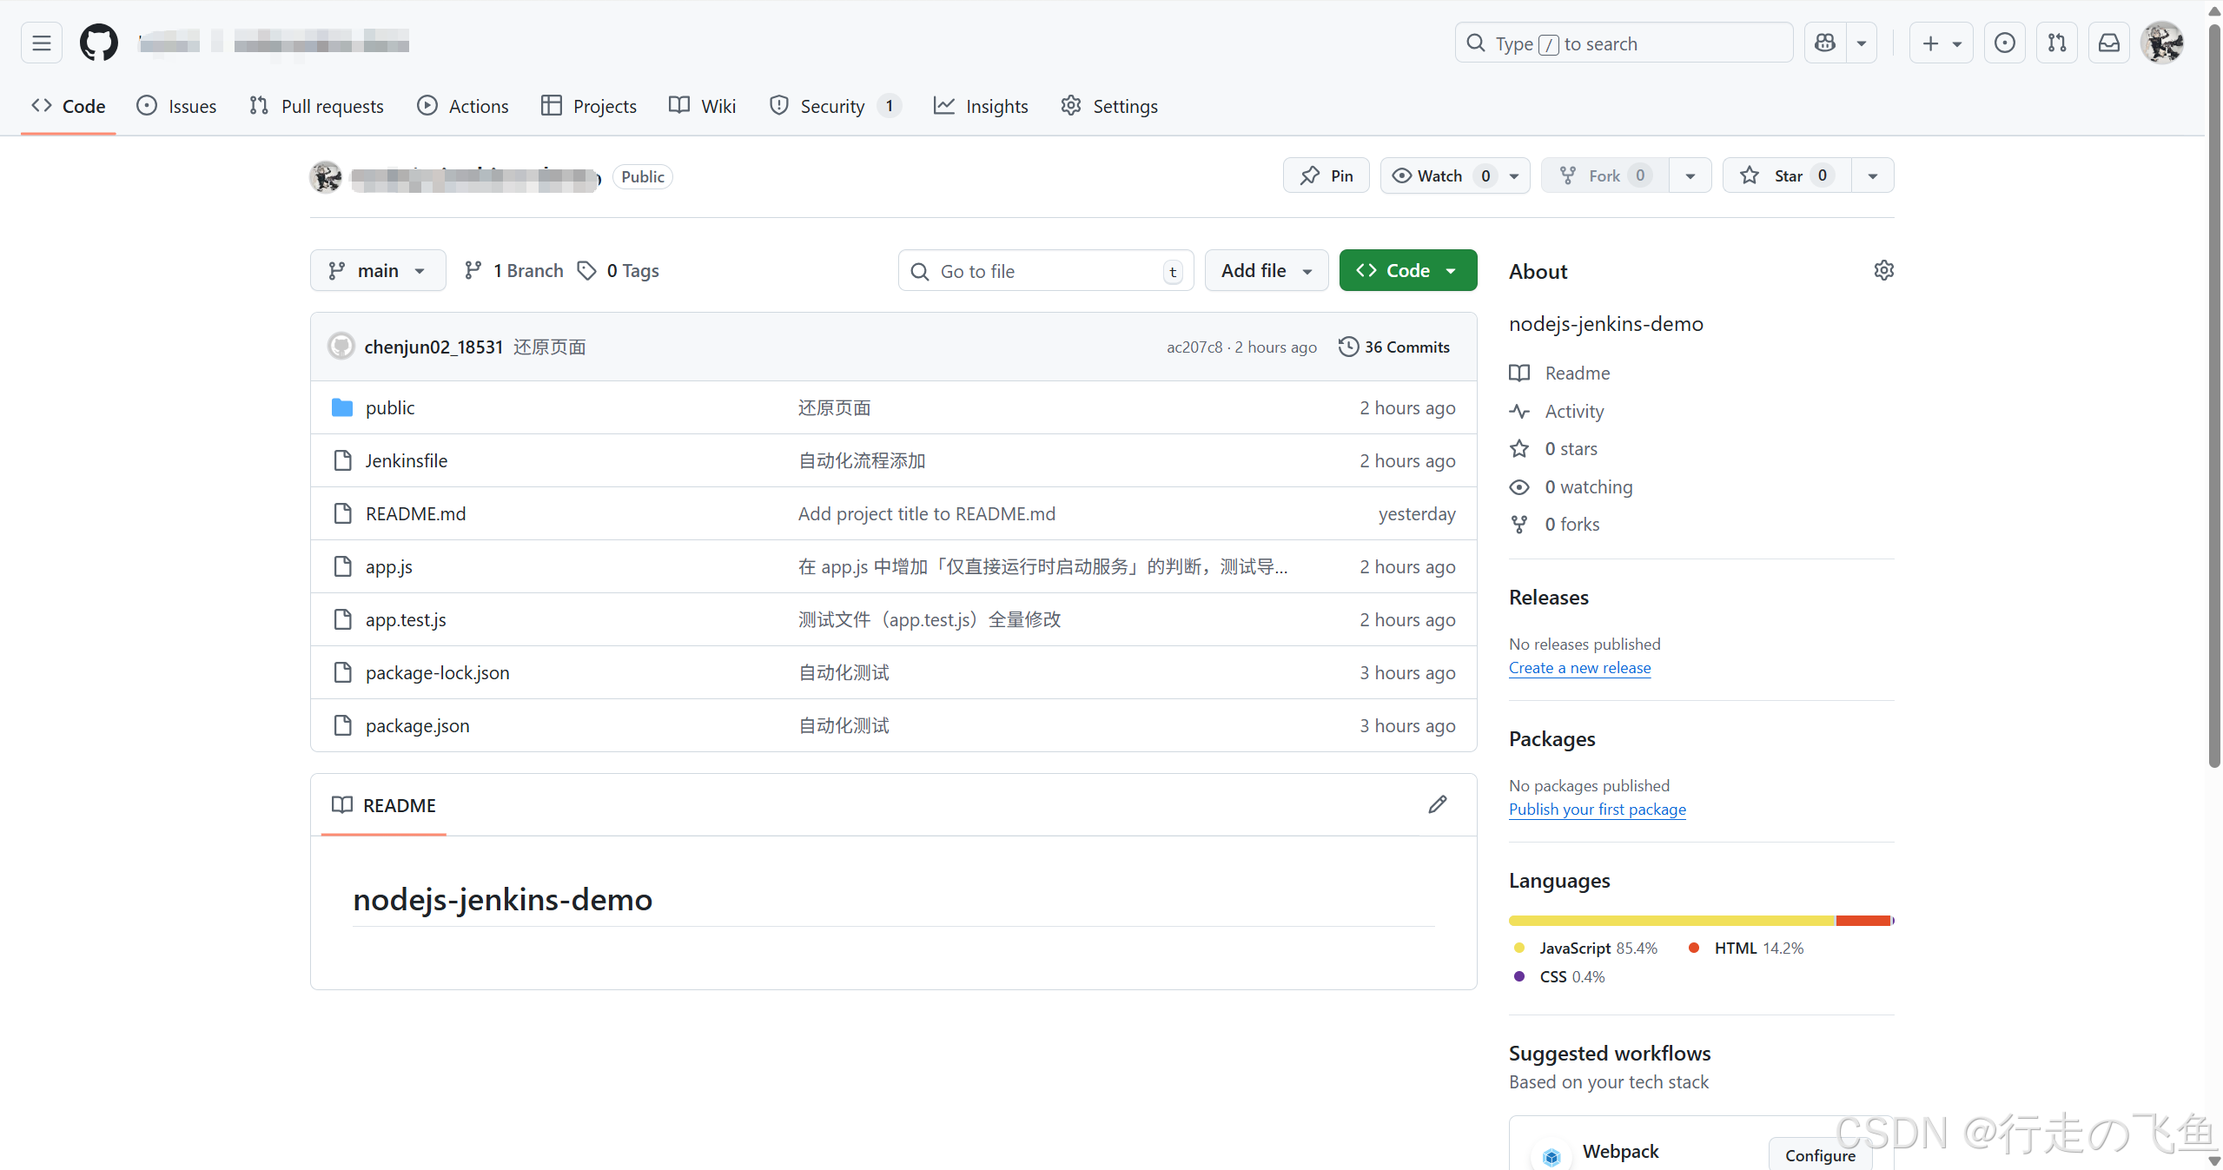Screen dimensions: 2223x1170
Task: Open the green Code clone dropdown
Action: point(1407,270)
